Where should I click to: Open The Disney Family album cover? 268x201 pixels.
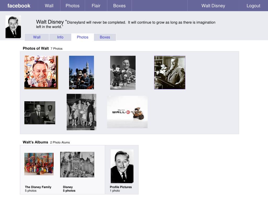[39, 164]
